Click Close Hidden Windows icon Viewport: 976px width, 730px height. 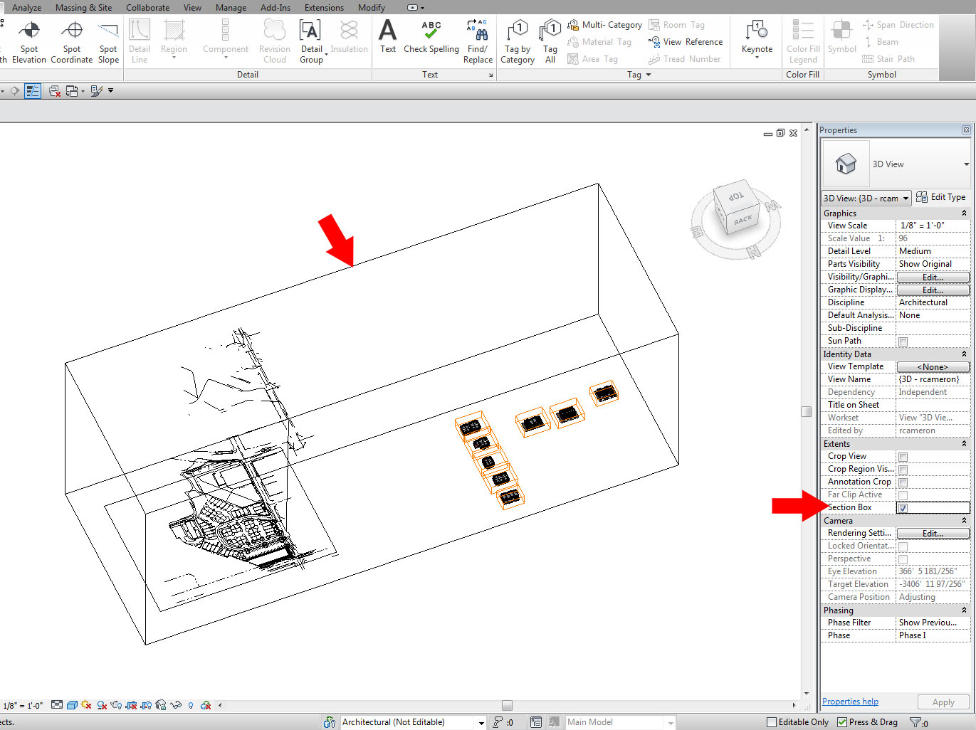(54, 91)
